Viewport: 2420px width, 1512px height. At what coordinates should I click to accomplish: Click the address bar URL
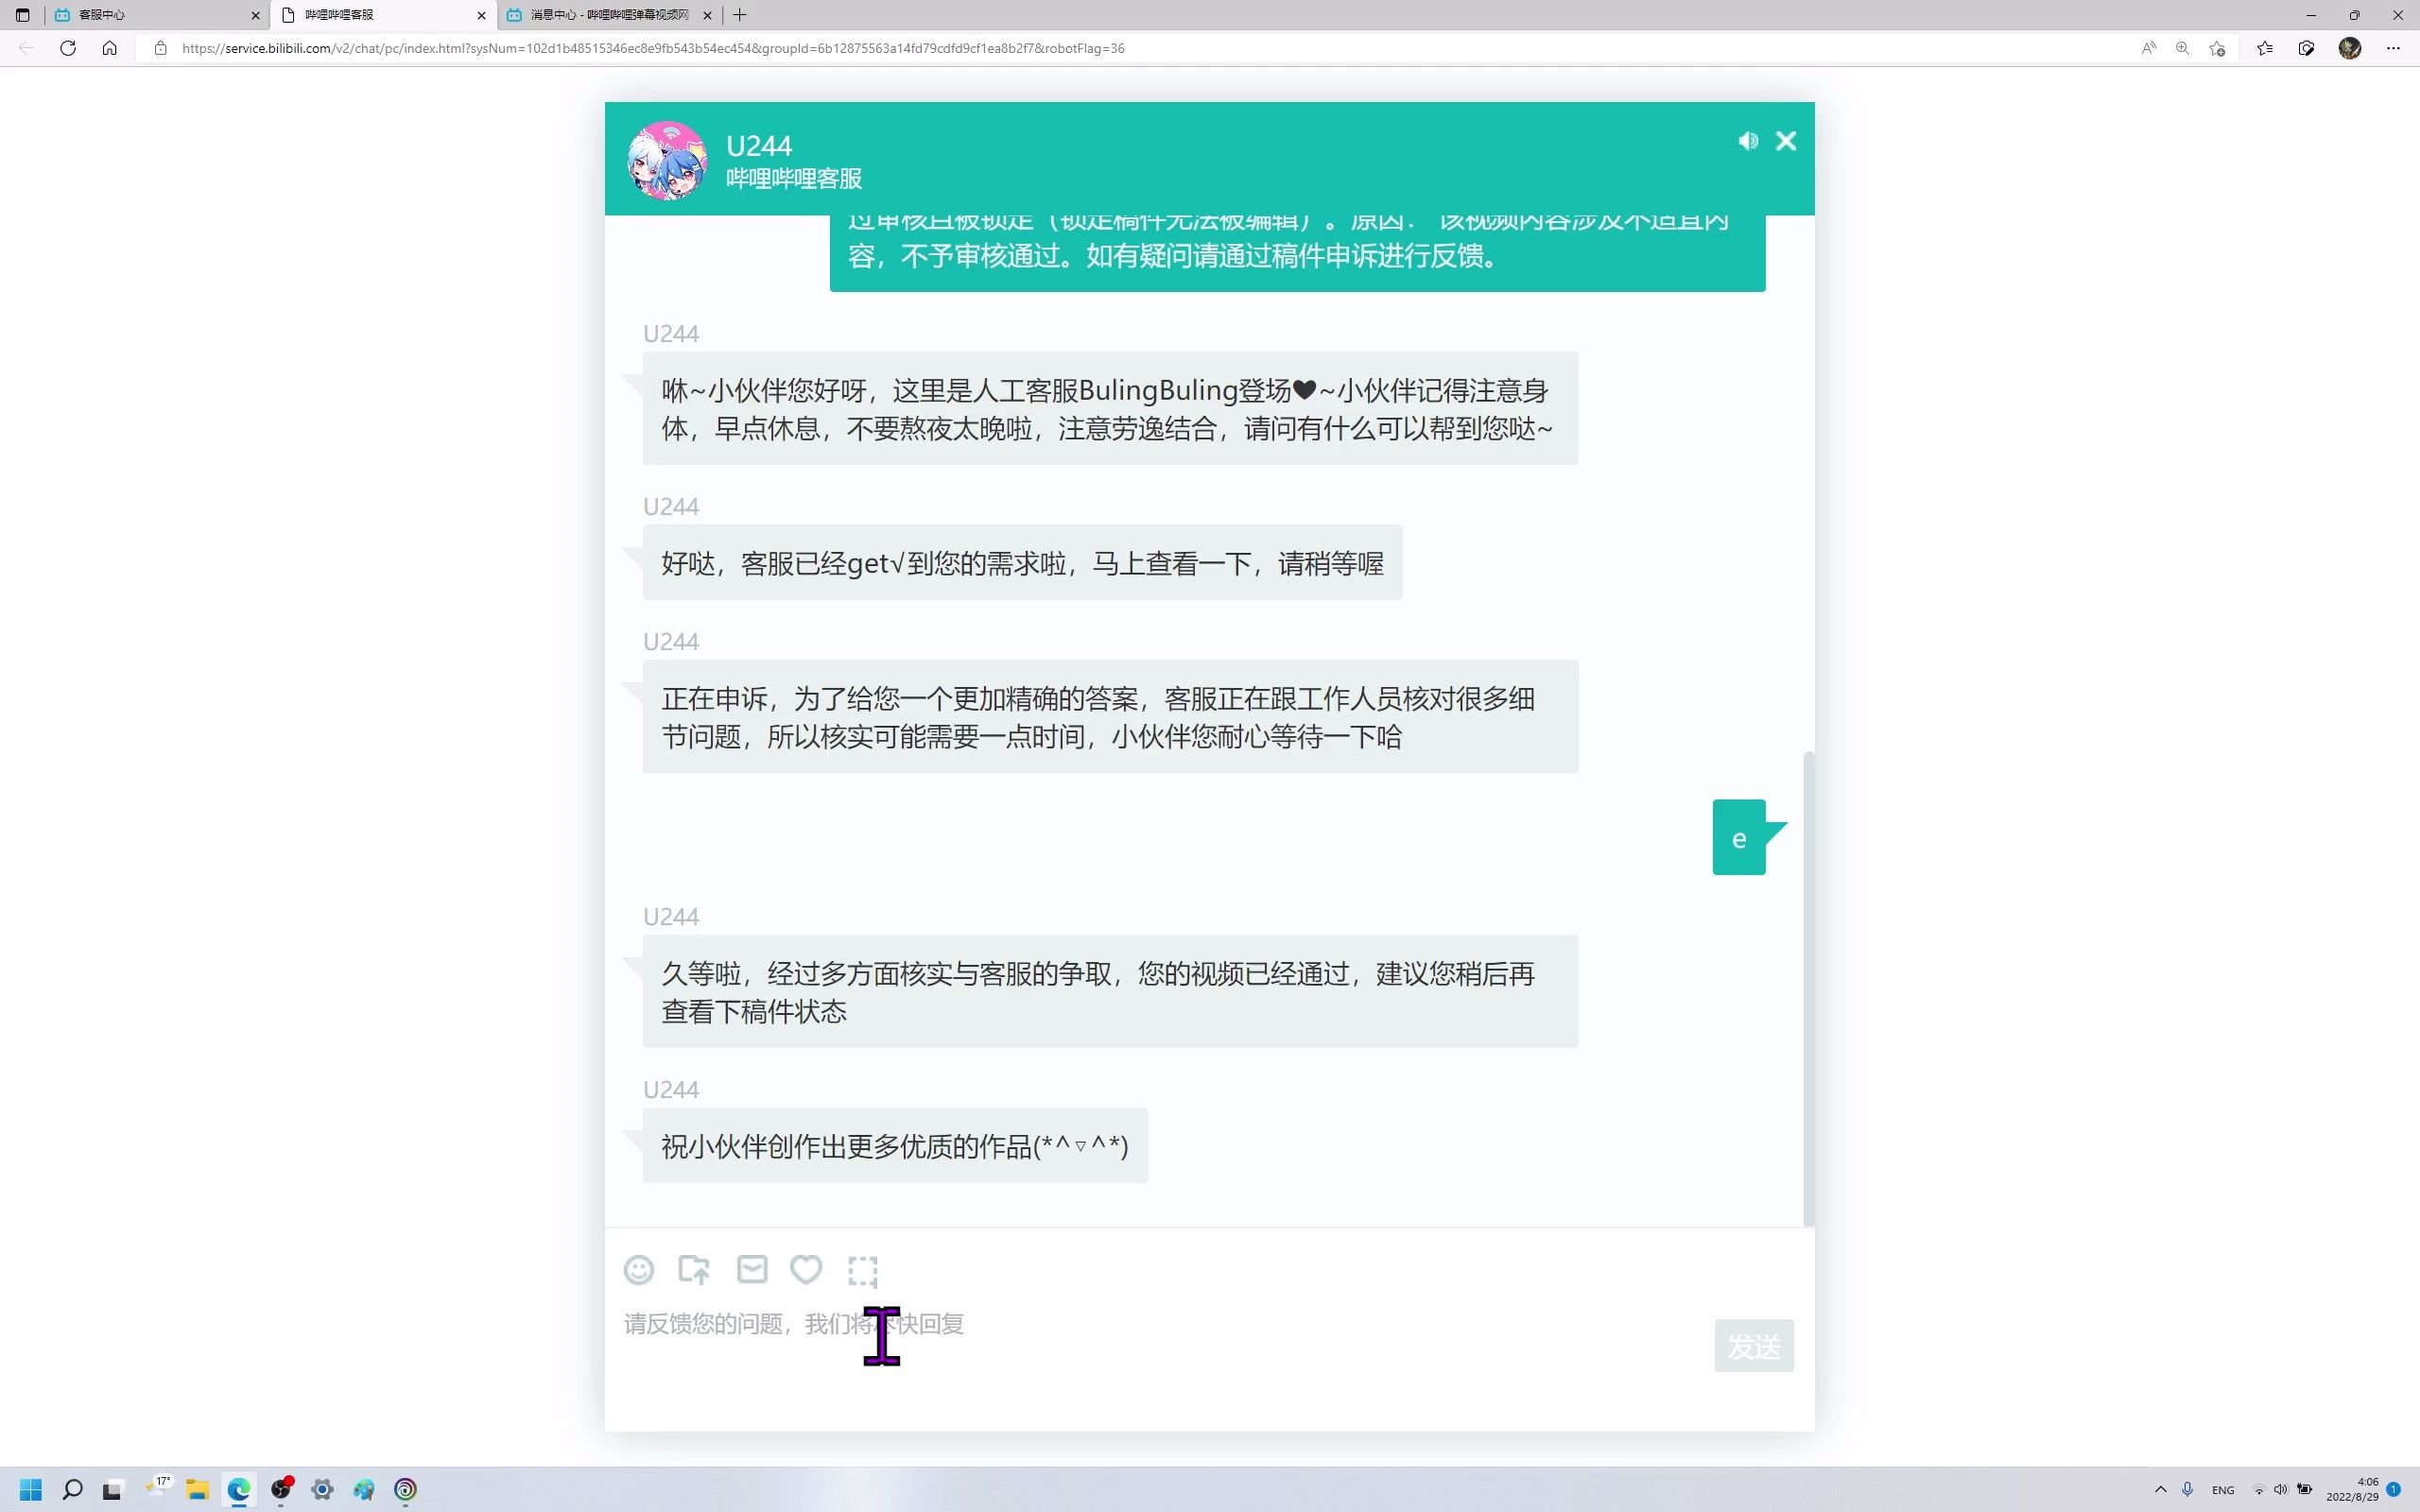pyautogui.click(x=653, y=48)
